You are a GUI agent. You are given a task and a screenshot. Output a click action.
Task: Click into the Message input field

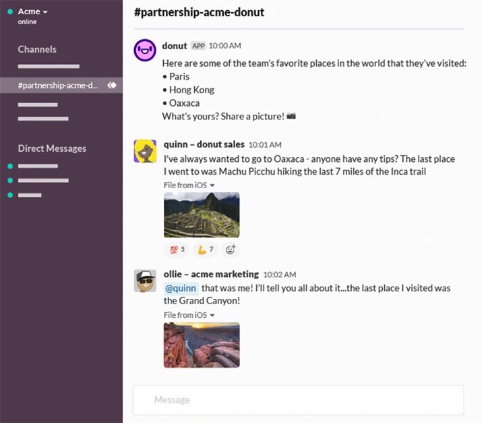pos(298,400)
